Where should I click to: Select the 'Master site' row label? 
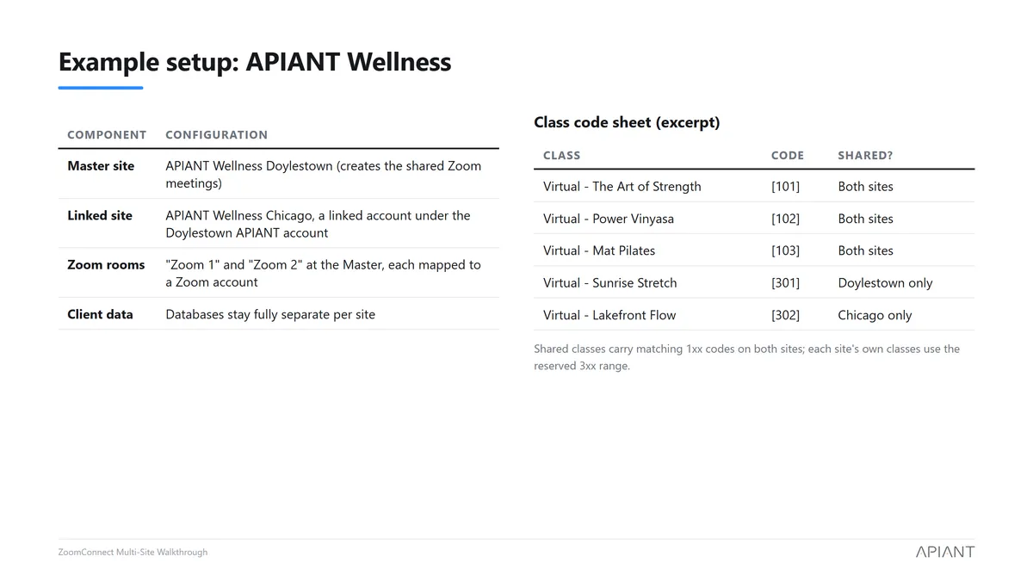click(x=101, y=166)
